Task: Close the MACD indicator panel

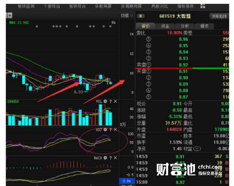Action: tap(115, 158)
